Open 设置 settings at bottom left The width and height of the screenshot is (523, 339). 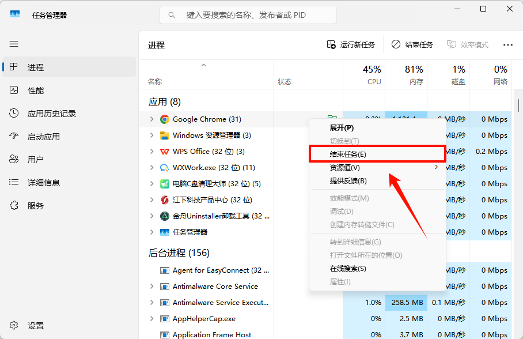point(35,326)
